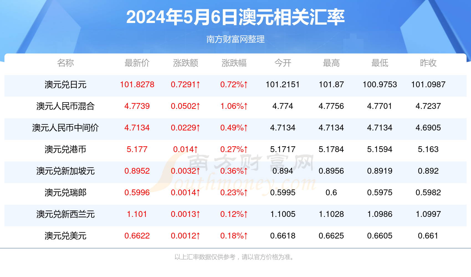Click change amount 0.0013↑
Screen dimensions: 471x277
click(185, 214)
